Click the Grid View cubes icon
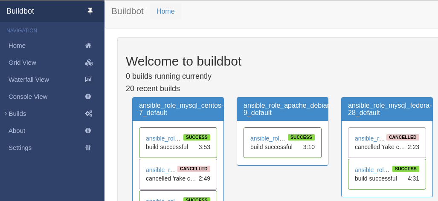438x201 pixels. pyautogui.click(x=89, y=63)
